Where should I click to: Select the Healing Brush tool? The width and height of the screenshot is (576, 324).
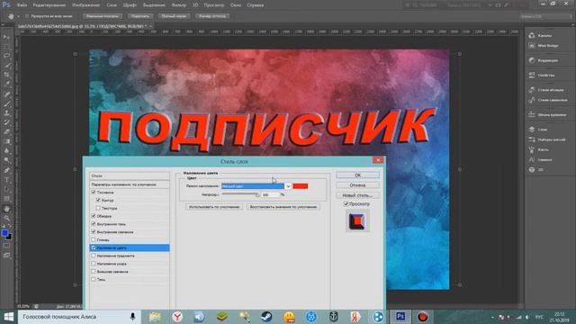coord(6,94)
